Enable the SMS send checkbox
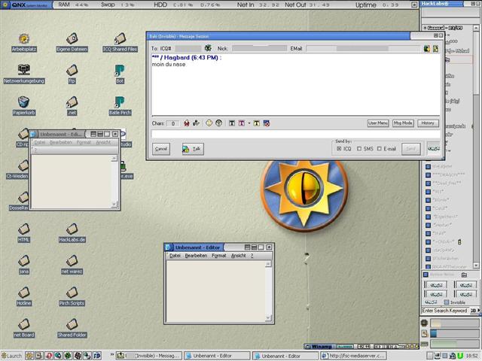Image resolution: width=482 pixels, height=361 pixels. (360, 149)
